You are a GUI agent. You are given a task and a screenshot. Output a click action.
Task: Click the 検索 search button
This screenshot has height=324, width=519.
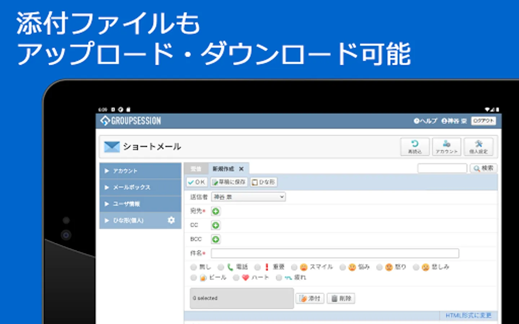click(x=484, y=168)
